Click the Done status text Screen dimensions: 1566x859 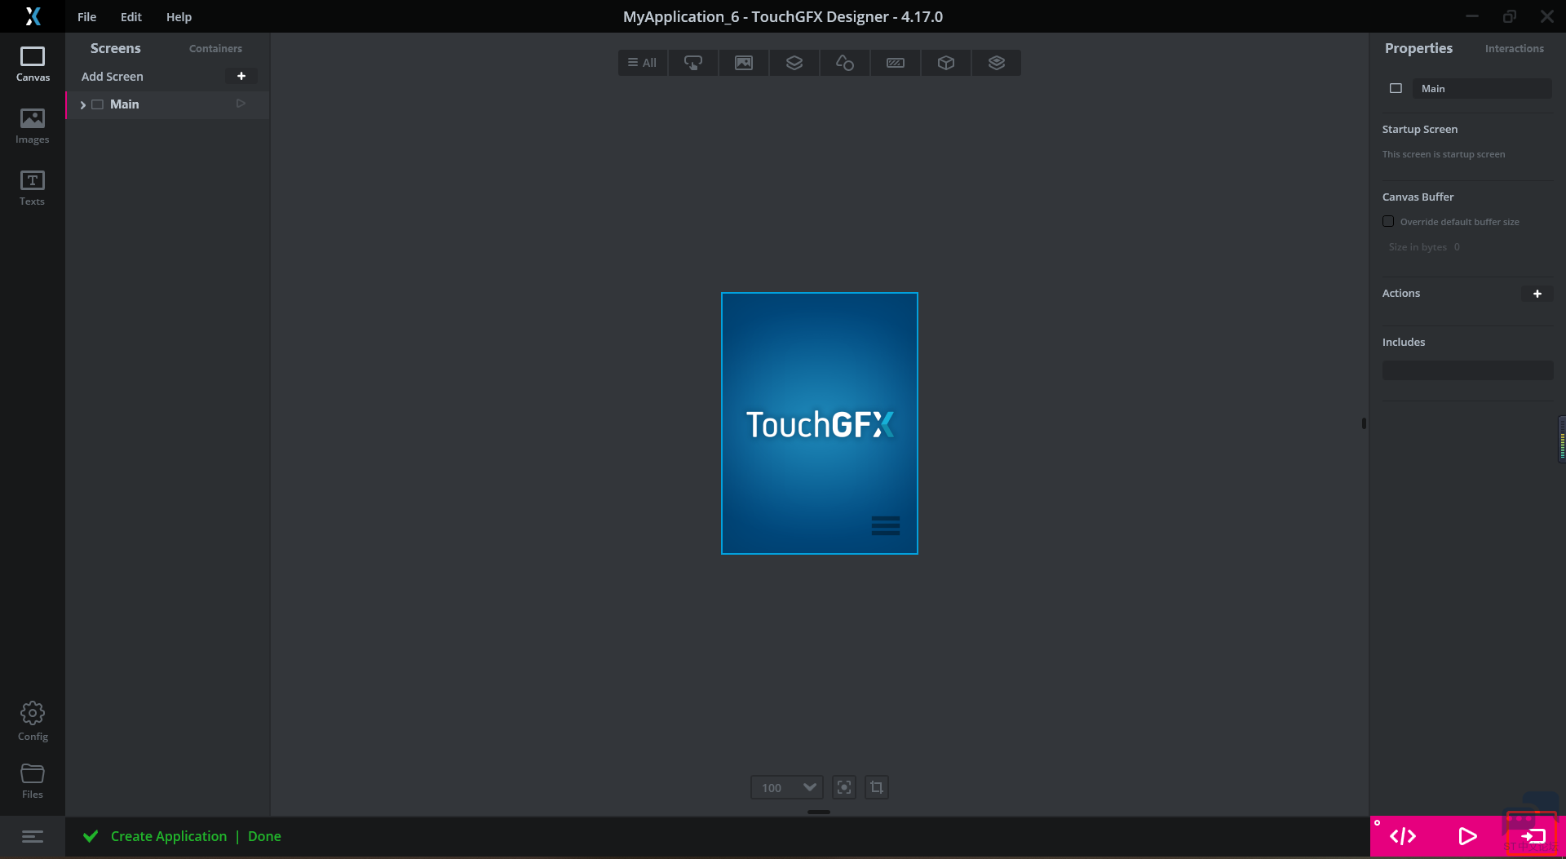click(x=264, y=836)
